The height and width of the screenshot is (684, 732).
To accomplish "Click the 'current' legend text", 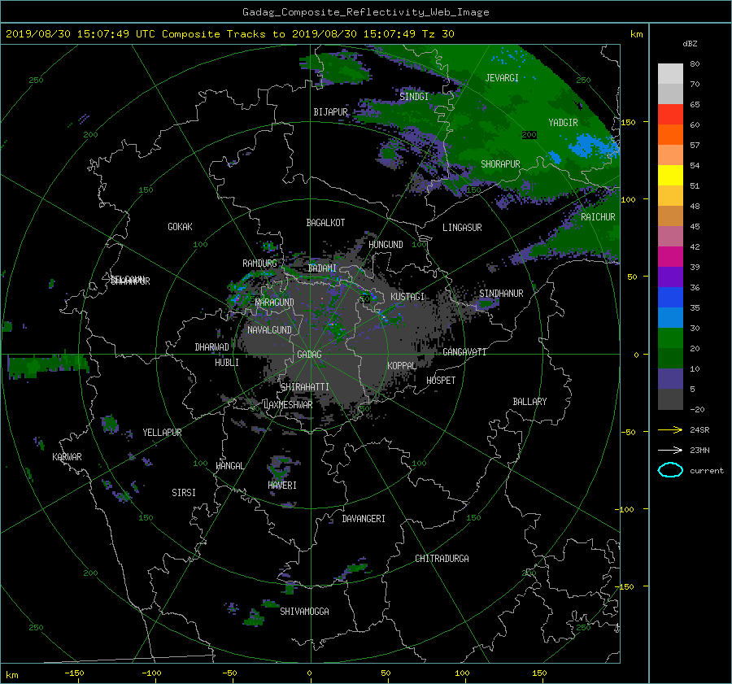I will pyautogui.click(x=707, y=471).
